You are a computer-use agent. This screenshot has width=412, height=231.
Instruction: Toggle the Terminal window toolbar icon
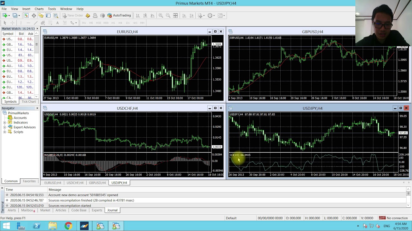[x=48, y=15]
